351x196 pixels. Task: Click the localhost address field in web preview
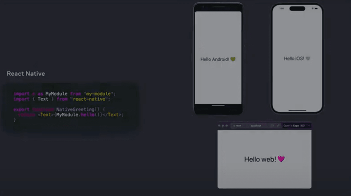[x=256, y=126]
